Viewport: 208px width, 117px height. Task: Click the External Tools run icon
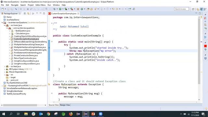point(71,9)
